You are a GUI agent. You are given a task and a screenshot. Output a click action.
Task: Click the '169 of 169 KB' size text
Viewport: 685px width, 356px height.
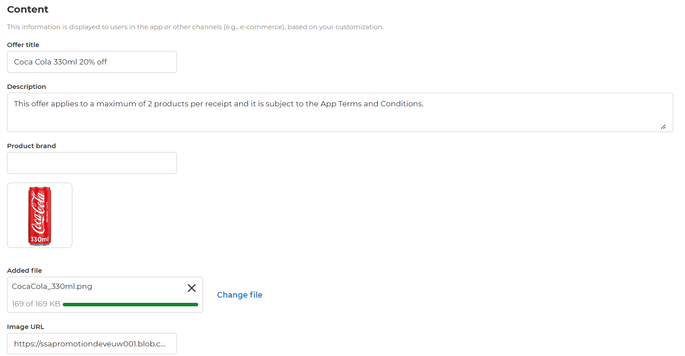[36, 304]
